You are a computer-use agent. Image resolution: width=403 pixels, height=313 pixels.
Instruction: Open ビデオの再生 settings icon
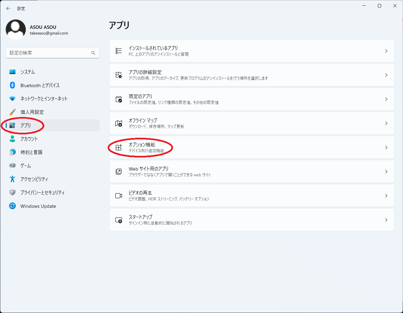coord(118,195)
